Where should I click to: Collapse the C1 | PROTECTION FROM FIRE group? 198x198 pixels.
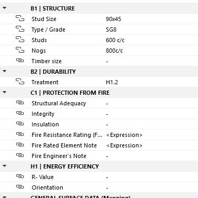4,92
